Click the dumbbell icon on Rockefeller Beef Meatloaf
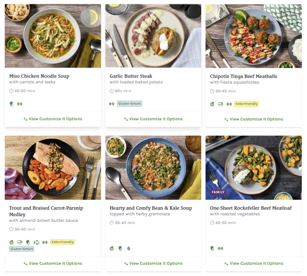The width and height of the screenshot is (307, 276). pyautogui.click(x=220, y=248)
